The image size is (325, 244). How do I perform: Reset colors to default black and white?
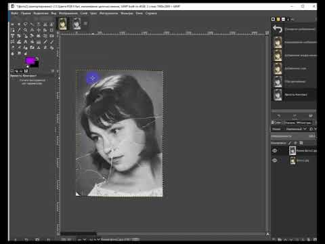(x=28, y=66)
